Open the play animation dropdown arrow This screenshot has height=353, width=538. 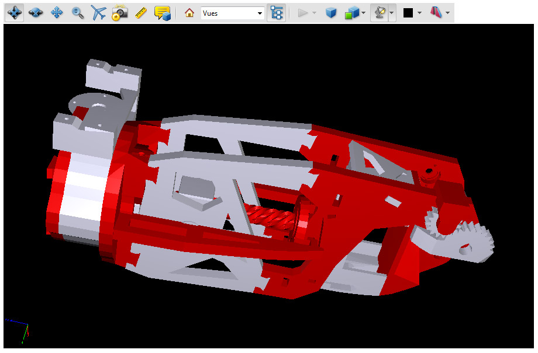tap(315, 13)
